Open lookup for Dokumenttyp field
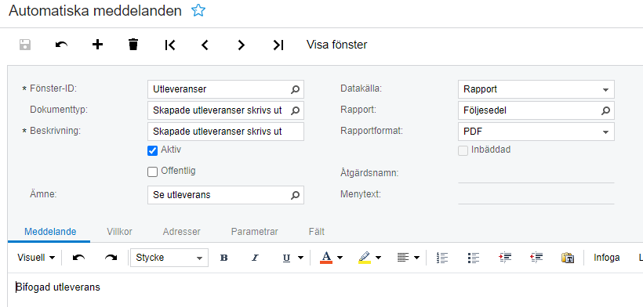Image resolution: width=643 pixels, height=307 pixels. 296,110
